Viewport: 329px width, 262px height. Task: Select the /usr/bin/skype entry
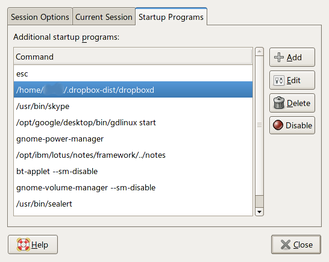click(133, 106)
